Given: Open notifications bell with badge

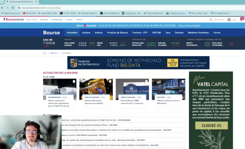Looking at the screenshot, I should [x=242, y=19].
